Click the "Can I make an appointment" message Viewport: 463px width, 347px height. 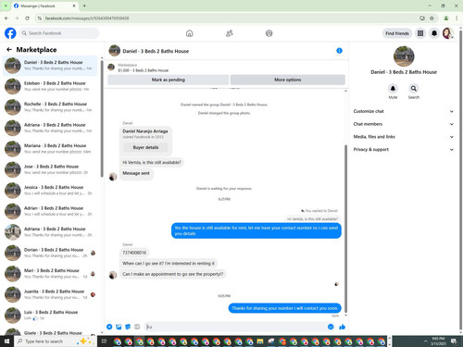[x=172, y=274]
